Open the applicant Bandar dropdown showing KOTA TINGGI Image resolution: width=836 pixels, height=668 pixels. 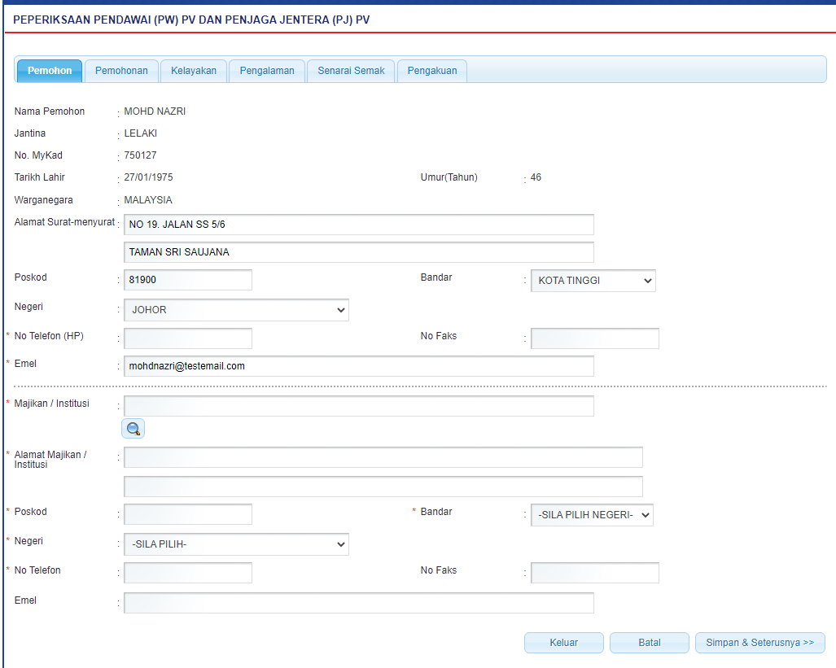(x=593, y=281)
